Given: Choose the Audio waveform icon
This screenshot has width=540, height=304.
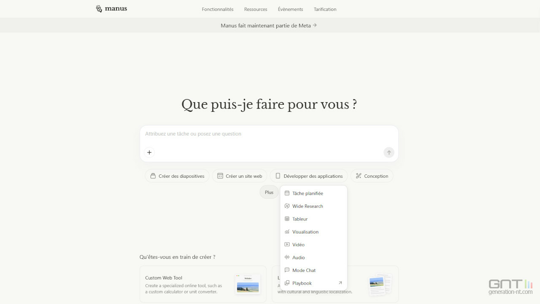Looking at the screenshot, I should 287,258.
